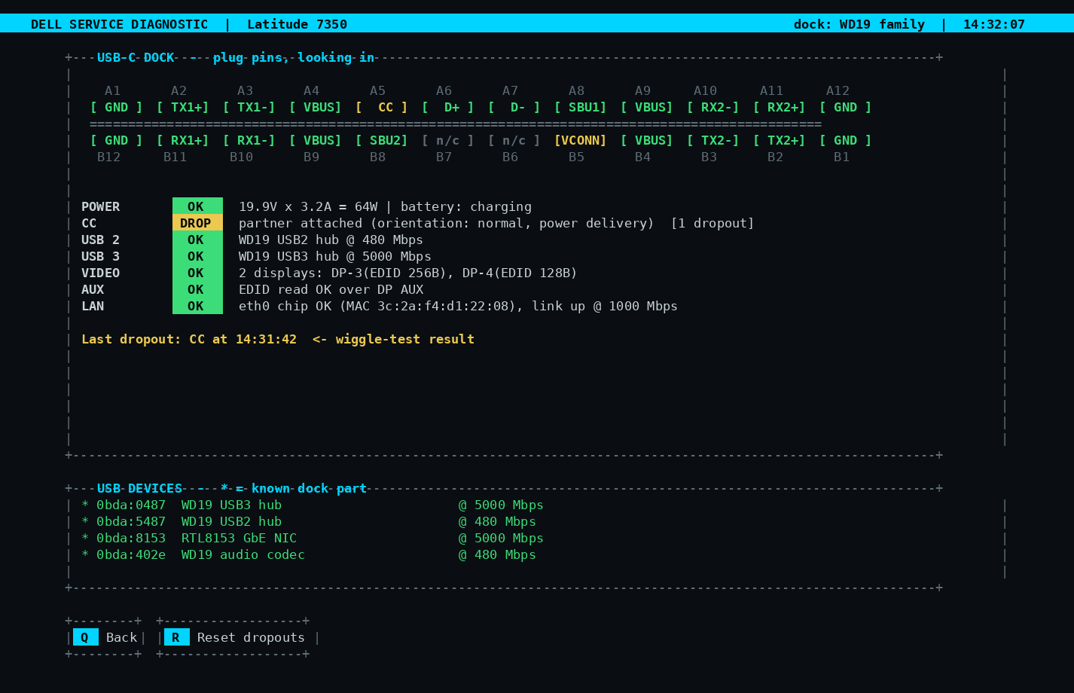Click the OK badge in USB 2 row
Screen dimensions: 1074x693
click(x=197, y=240)
